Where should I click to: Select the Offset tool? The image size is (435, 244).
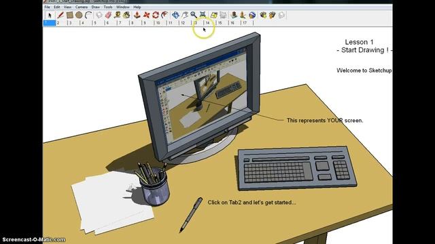(164, 15)
